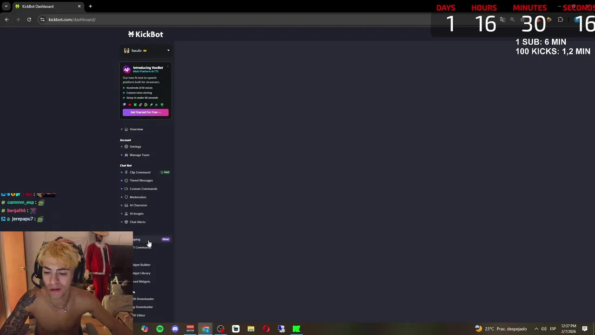Click the Timed Messages clock icon
This screenshot has width=595, height=335.
tap(126, 181)
